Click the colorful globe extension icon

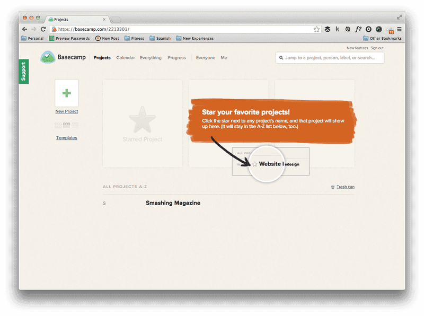coord(379,29)
